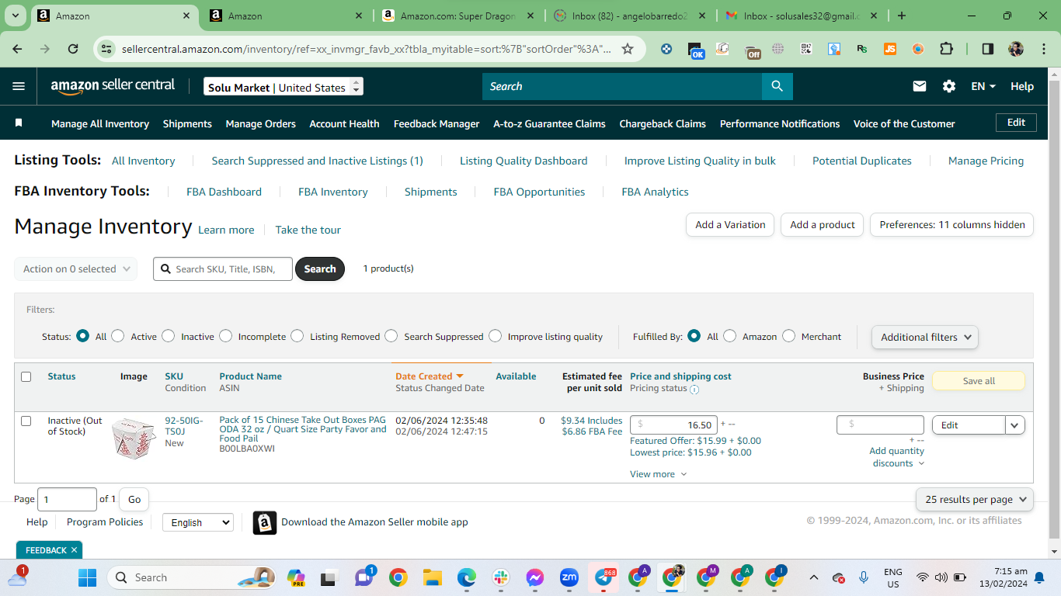Click the bookmark flag icon in favorites bar
The width and height of the screenshot is (1061, 596).
pyautogui.click(x=19, y=123)
